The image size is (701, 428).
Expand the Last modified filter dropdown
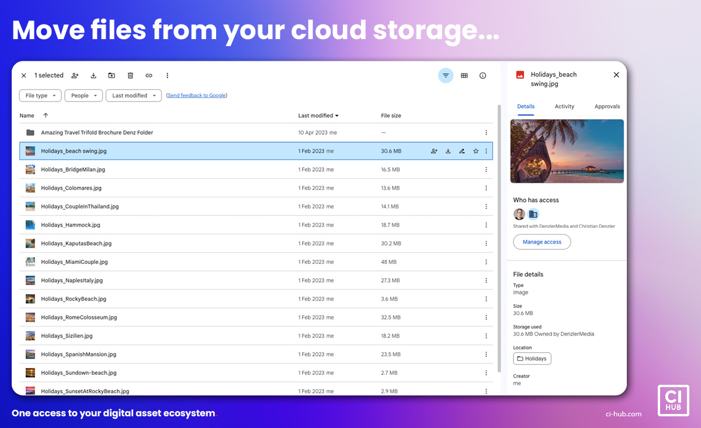click(133, 96)
